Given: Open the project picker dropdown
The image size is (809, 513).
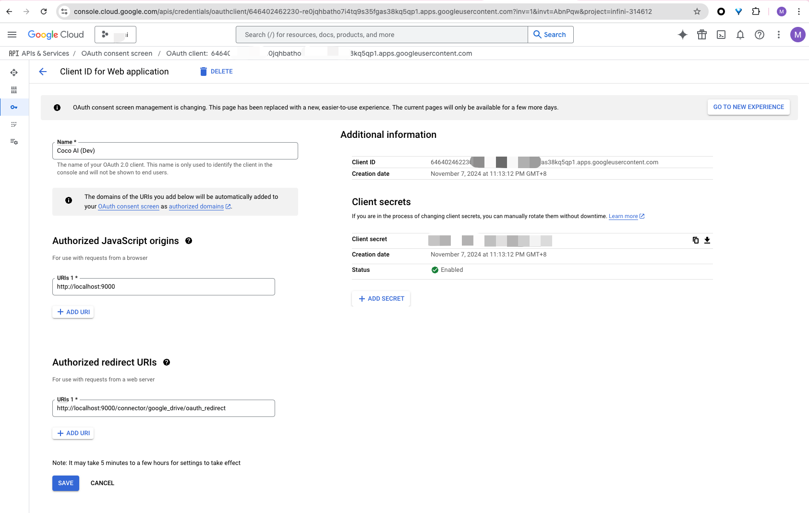Looking at the screenshot, I should (116, 34).
